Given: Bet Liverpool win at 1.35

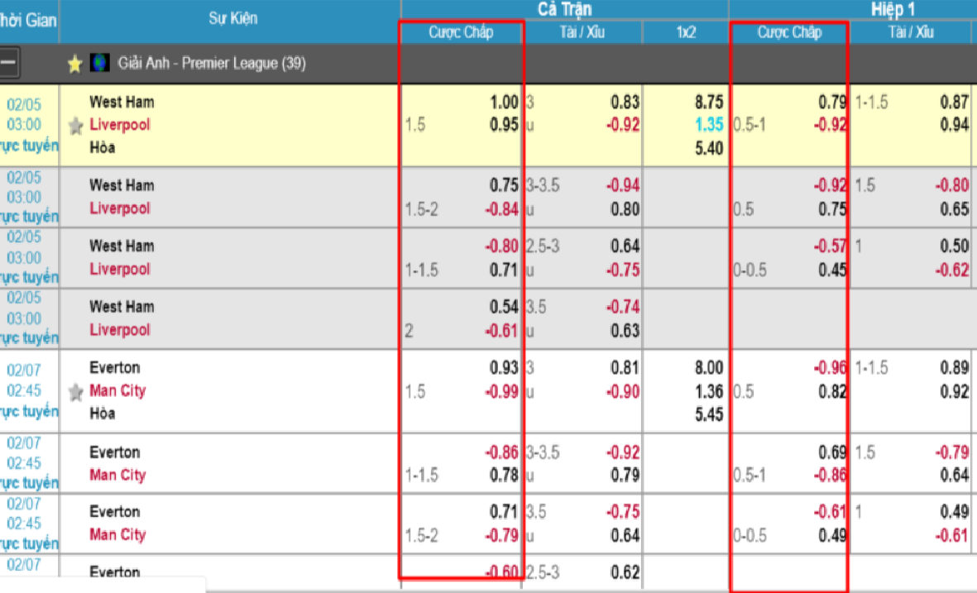Looking at the screenshot, I should point(709,125).
